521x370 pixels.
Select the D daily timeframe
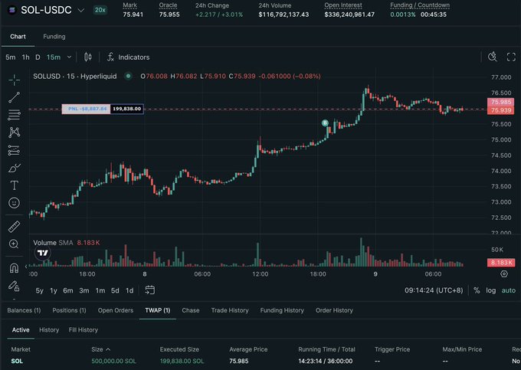tap(38, 57)
